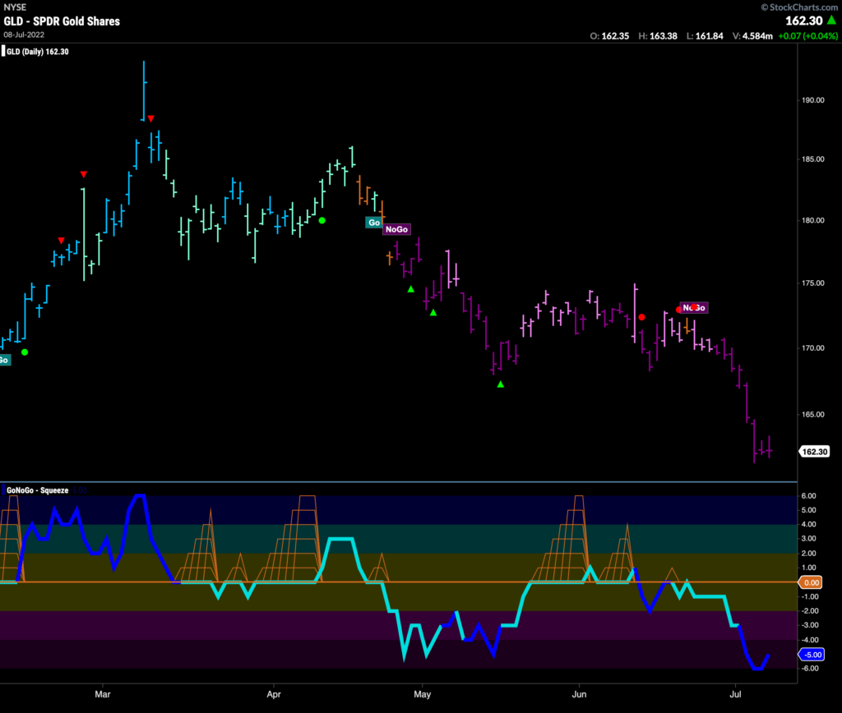Click the 175.00 price axis label
The image size is (842, 713).
(x=813, y=283)
